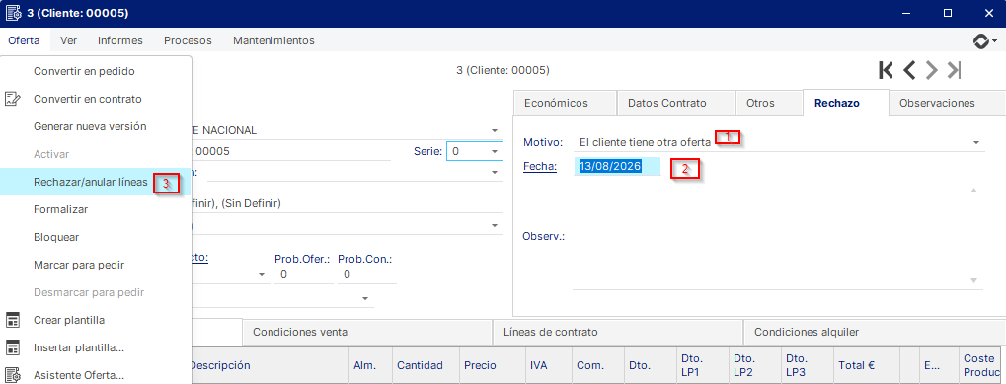Expand the NACIONAL dropdown arrow
This screenshot has width=1006, height=384.
tap(495, 130)
